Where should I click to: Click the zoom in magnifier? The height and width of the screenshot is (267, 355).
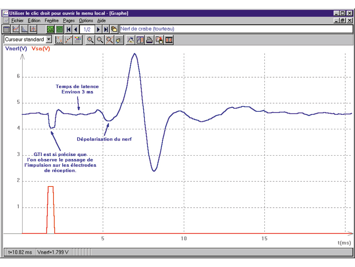pos(90,40)
